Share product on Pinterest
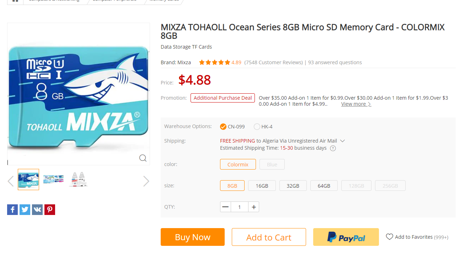Screen dimensions: 460x254 [50, 209]
